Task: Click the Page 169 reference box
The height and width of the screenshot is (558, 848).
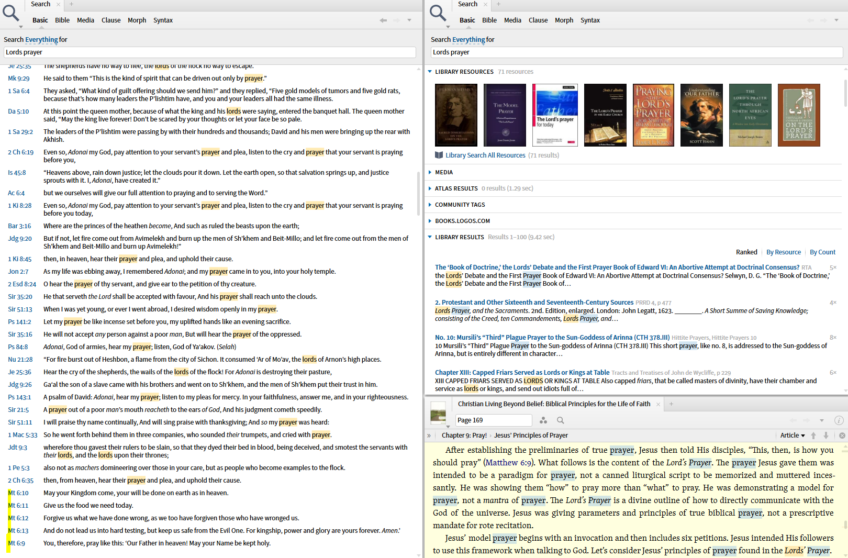Action: point(494,420)
